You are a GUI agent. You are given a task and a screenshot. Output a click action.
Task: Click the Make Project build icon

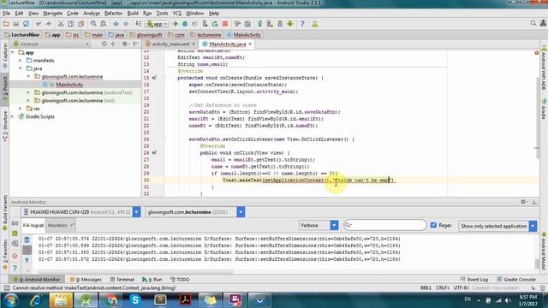pos(139,24)
